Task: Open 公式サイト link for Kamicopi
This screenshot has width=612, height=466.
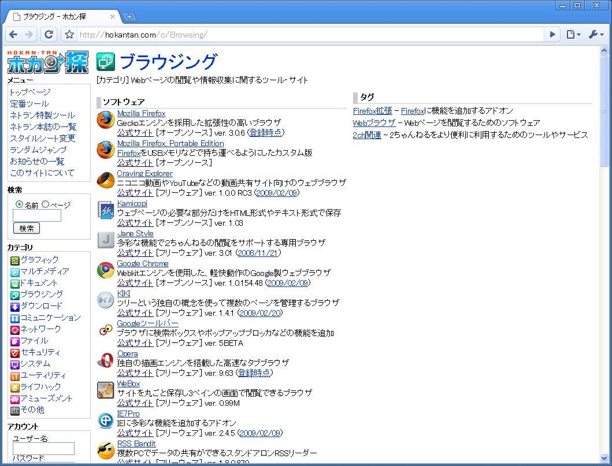Action: (x=135, y=223)
